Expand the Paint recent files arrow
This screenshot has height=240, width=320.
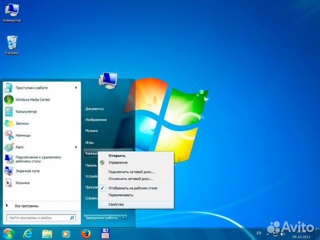[x=76, y=147]
